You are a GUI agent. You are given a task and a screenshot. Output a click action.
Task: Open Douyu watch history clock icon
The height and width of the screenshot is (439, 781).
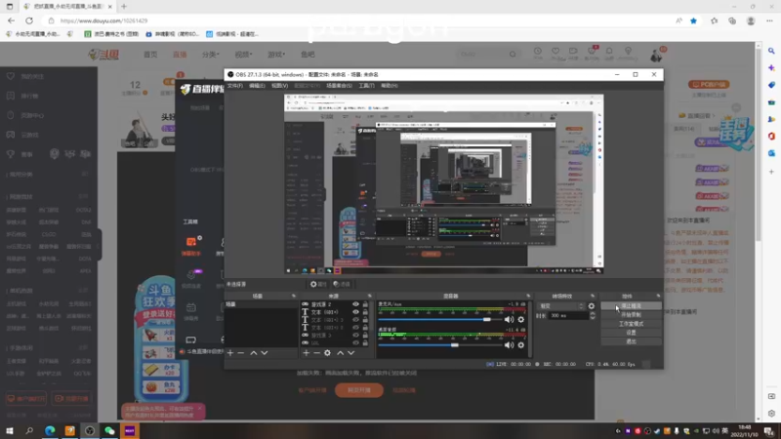pyautogui.click(x=538, y=52)
